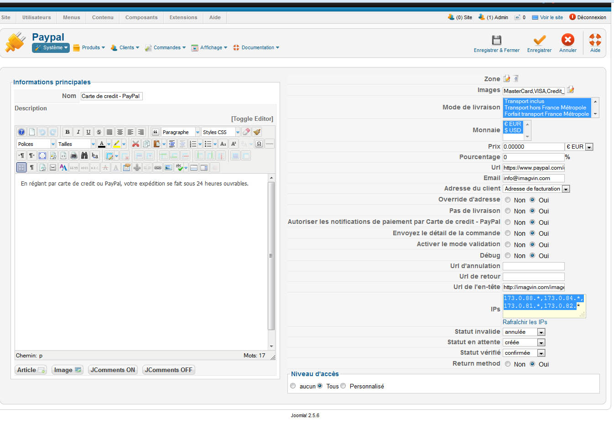Click Déconnexion link
614x424 pixels.
pyautogui.click(x=588, y=17)
